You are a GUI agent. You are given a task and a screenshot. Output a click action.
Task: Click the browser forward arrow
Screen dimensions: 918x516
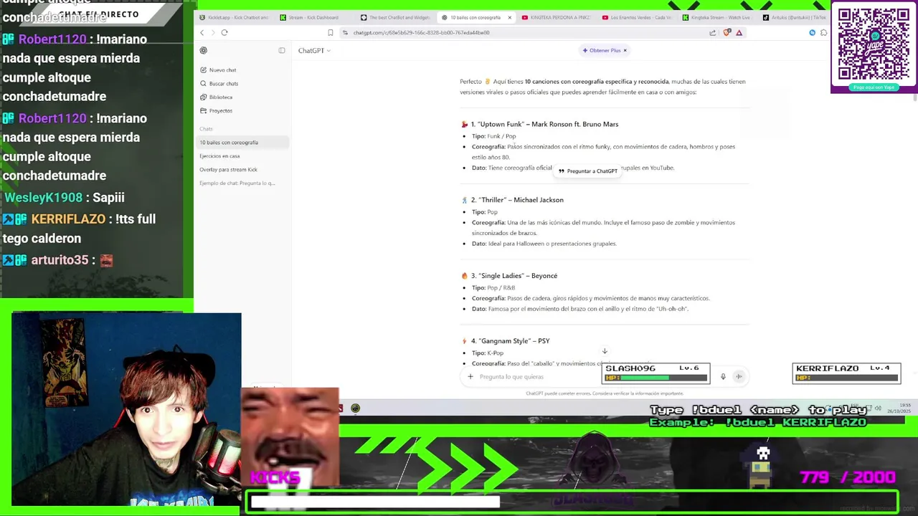point(212,32)
